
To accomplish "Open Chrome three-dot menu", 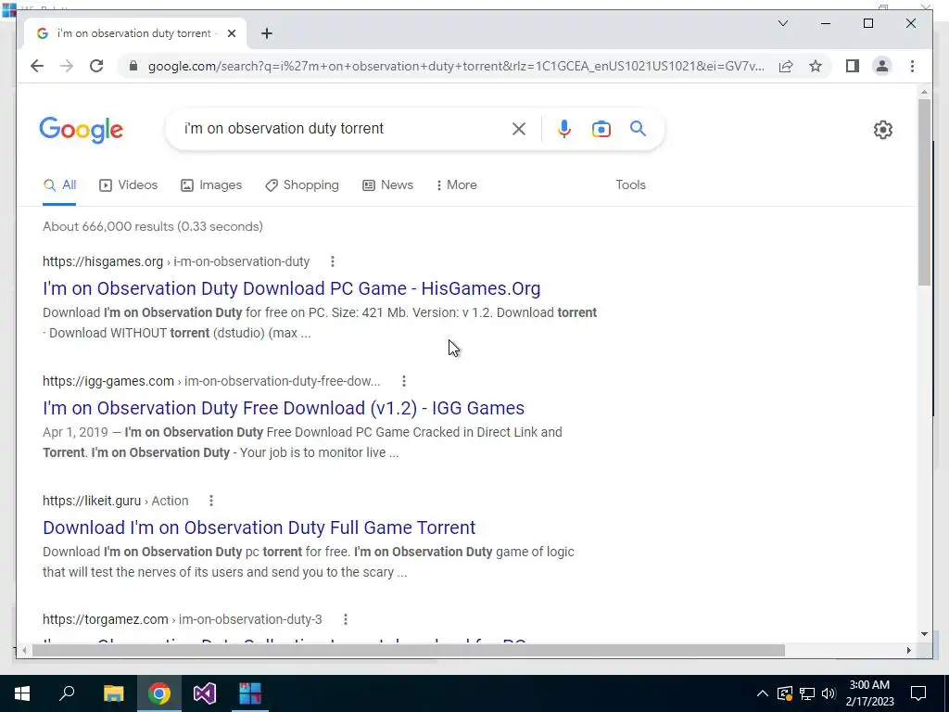I will [x=912, y=66].
